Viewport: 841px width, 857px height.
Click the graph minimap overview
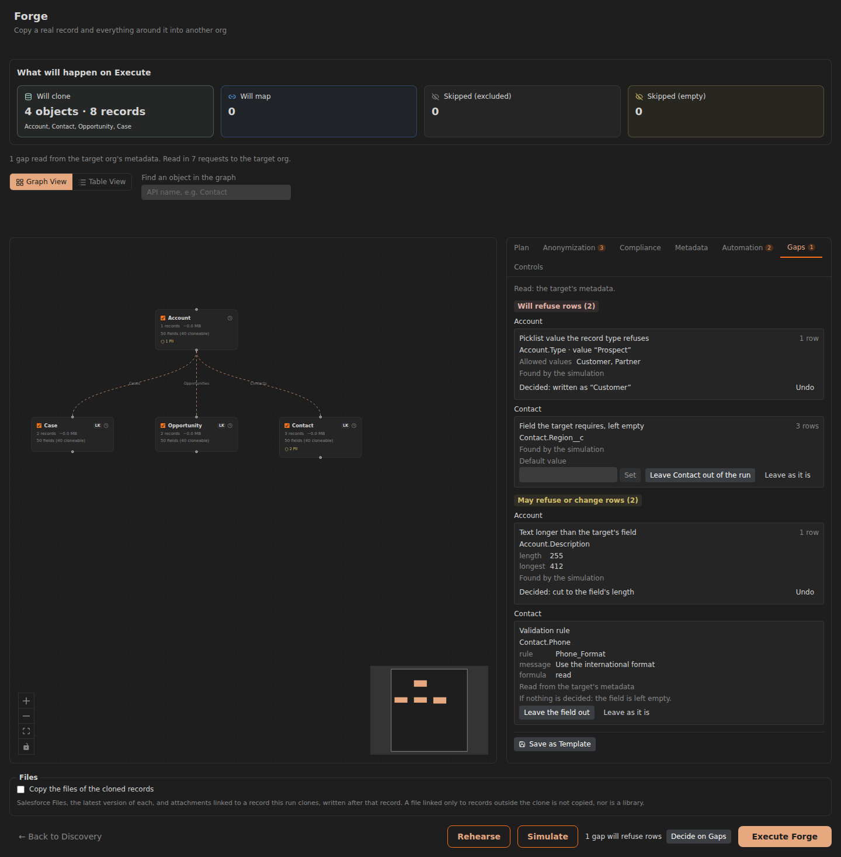[x=429, y=710]
